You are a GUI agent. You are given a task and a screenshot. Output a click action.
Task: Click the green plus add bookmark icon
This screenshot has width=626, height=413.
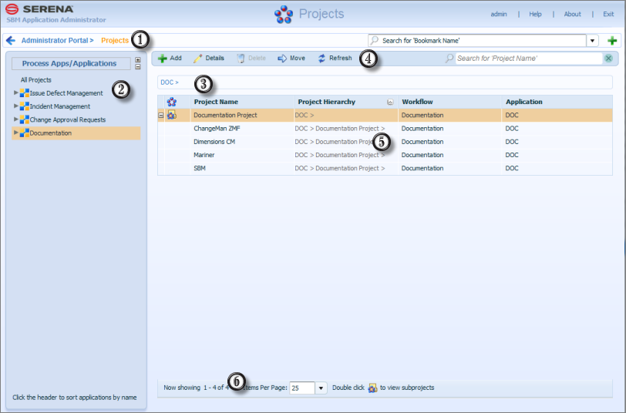(612, 40)
